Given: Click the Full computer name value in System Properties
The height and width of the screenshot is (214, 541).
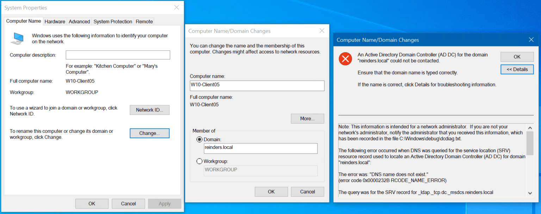Looking at the screenshot, I should pyautogui.click(x=80, y=81).
